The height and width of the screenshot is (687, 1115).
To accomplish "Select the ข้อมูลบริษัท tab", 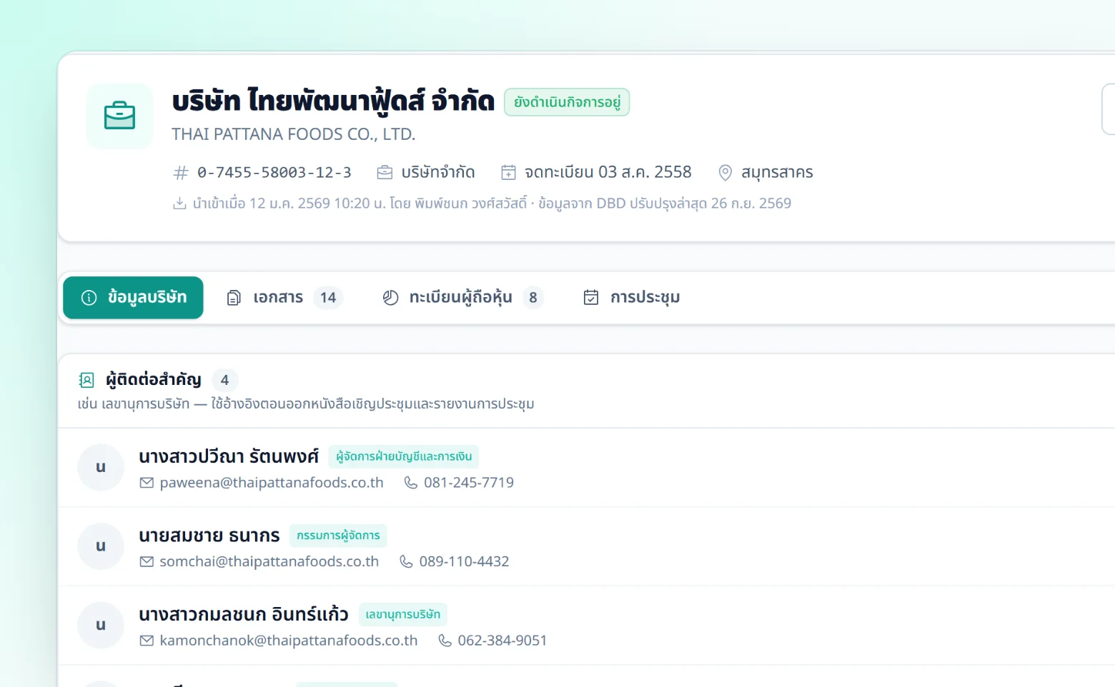I will click(x=133, y=298).
